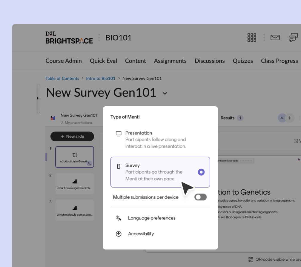Follow the Table of Contents breadcrumb link
Viewport: 301px width, 267px height.
[x=62, y=79]
